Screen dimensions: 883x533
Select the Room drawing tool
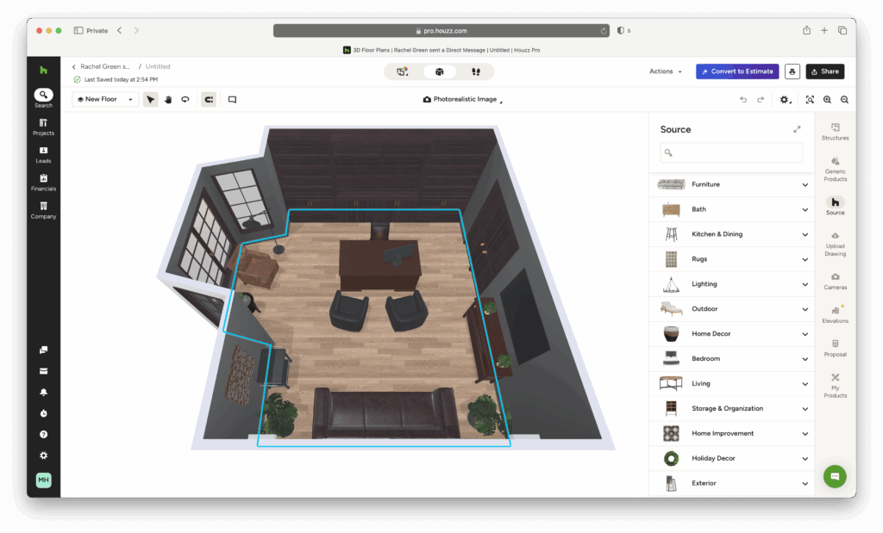coord(208,99)
